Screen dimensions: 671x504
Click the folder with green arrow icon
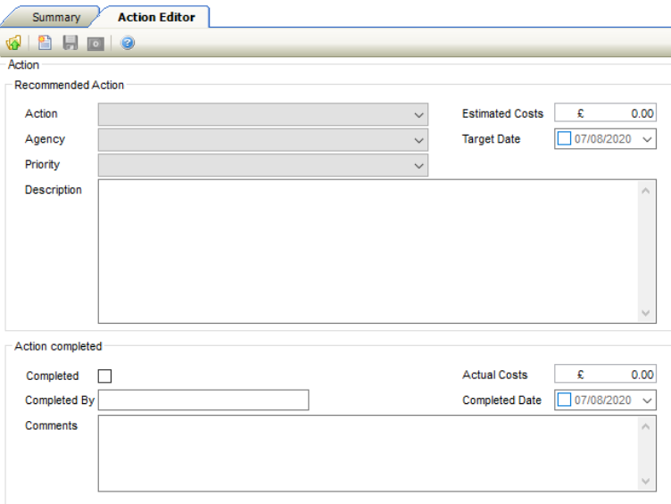[x=13, y=43]
